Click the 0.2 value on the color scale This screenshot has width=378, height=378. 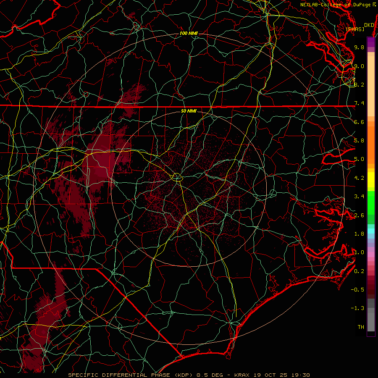coord(359,271)
